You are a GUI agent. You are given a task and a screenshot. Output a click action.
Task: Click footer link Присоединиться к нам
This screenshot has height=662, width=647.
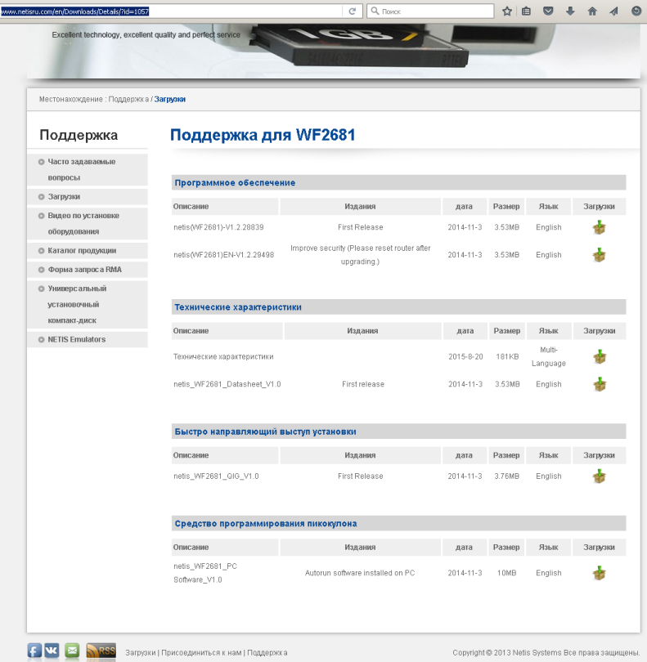[201, 653]
